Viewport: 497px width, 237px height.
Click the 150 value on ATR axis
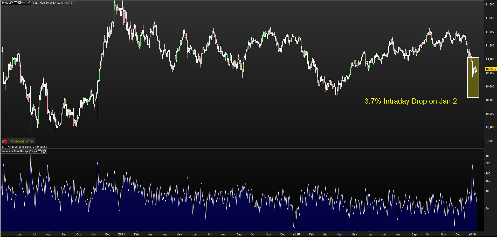coord(488,181)
